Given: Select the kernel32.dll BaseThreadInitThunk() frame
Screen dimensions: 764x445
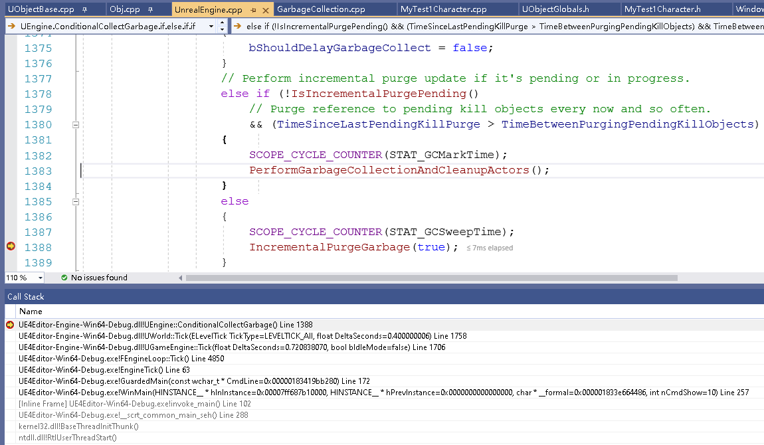Looking at the screenshot, I should tap(79, 426).
